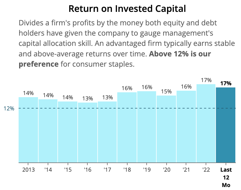The height and width of the screenshot is (190, 241).
Task: Click the 2013 x-axis label
Action: [x=28, y=170]
